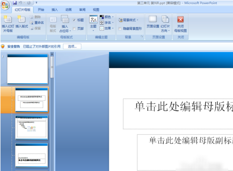Open theme Effects (效果) dropdown
The height and width of the screenshot is (171, 233).
[106, 28]
